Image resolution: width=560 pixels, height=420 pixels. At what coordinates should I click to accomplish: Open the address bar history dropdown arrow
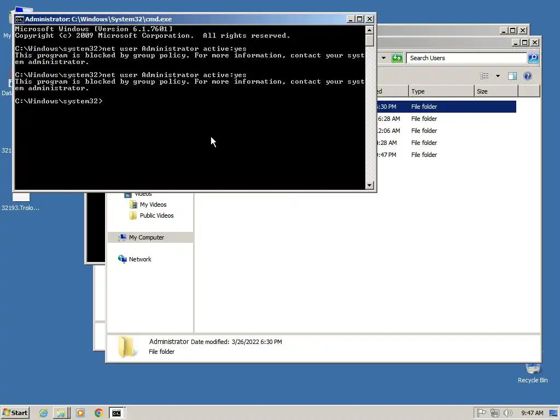(x=383, y=58)
